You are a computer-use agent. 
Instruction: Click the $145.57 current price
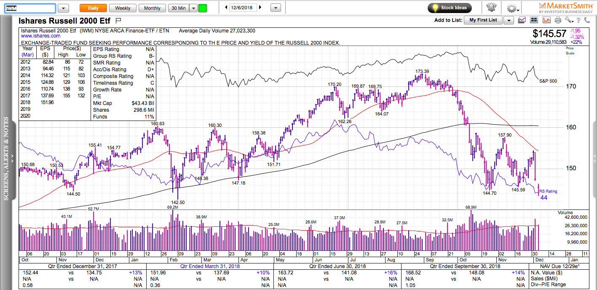point(550,33)
